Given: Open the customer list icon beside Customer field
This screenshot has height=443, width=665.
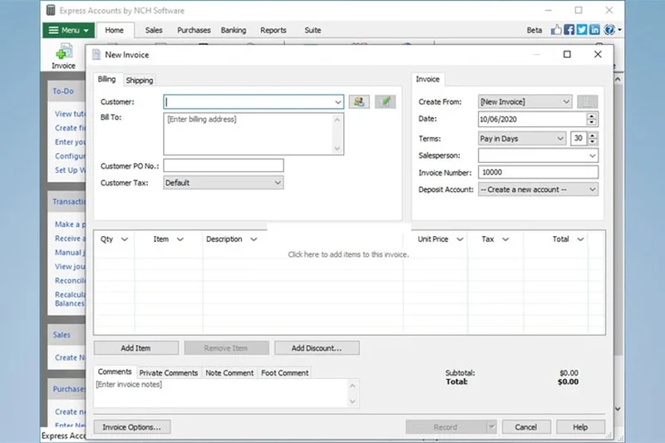Looking at the screenshot, I should [x=359, y=101].
